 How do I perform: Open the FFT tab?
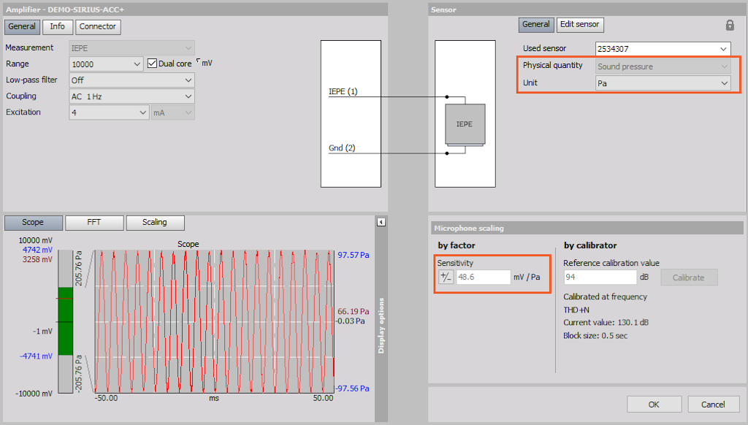[x=94, y=222]
